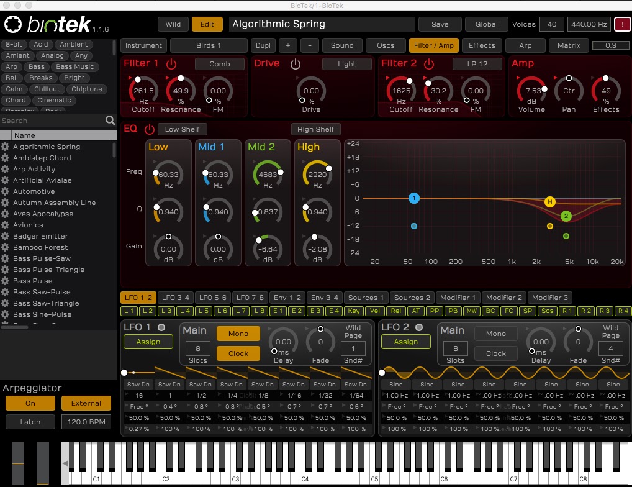The width and height of the screenshot is (632, 487).
Task: Click gear icon beside Avionics
Action: [x=5, y=225]
